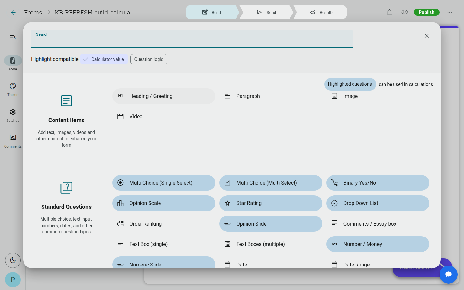Image resolution: width=464 pixels, height=290 pixels.
Task: Open the Comments sidebar section
Action: coord(13,141)
